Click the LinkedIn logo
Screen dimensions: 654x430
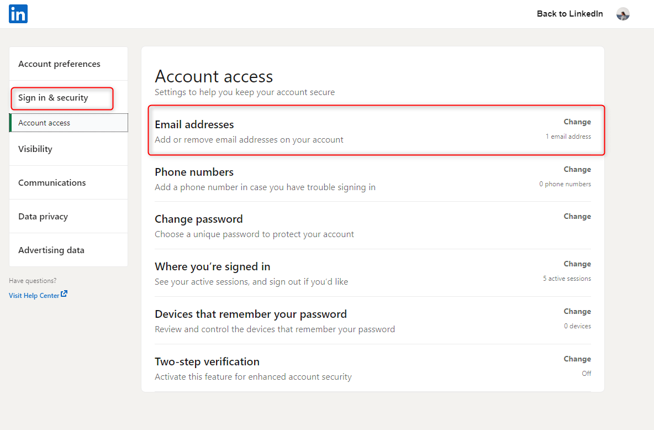tap(18, 14)
